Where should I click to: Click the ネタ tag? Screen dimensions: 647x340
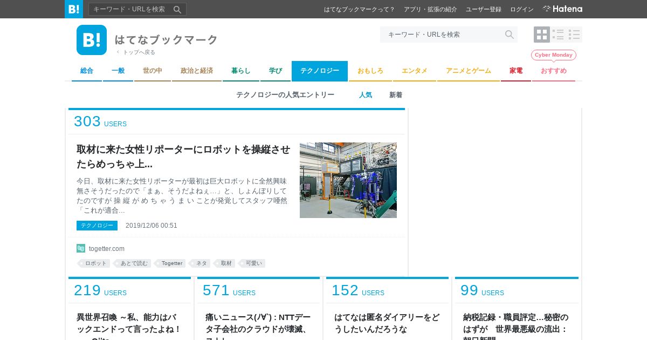200,263
